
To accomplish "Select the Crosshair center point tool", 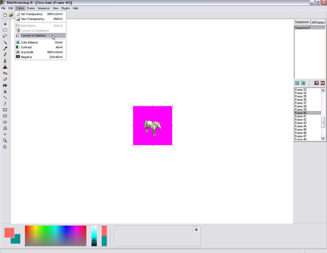I will [5, 134].
